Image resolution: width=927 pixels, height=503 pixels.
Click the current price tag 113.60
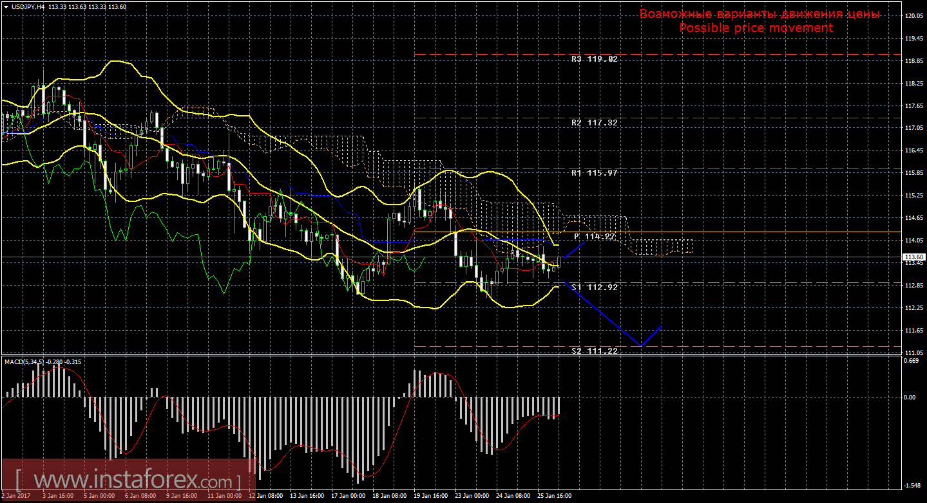tap(912, 257)
